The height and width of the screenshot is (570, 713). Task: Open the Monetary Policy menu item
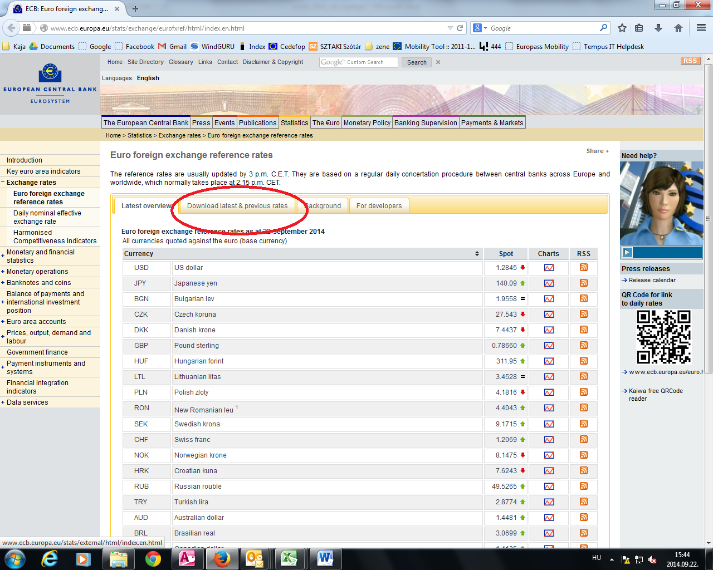(367, 123)
